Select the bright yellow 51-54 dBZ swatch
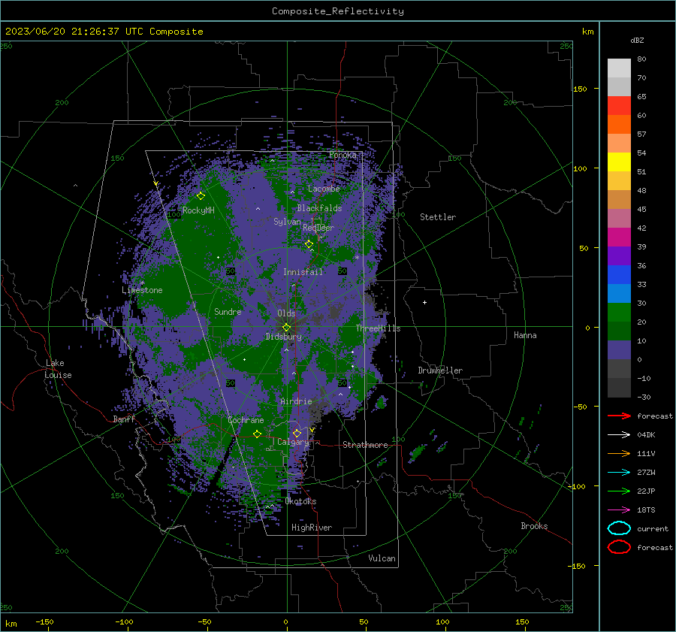 coord(619,162)
